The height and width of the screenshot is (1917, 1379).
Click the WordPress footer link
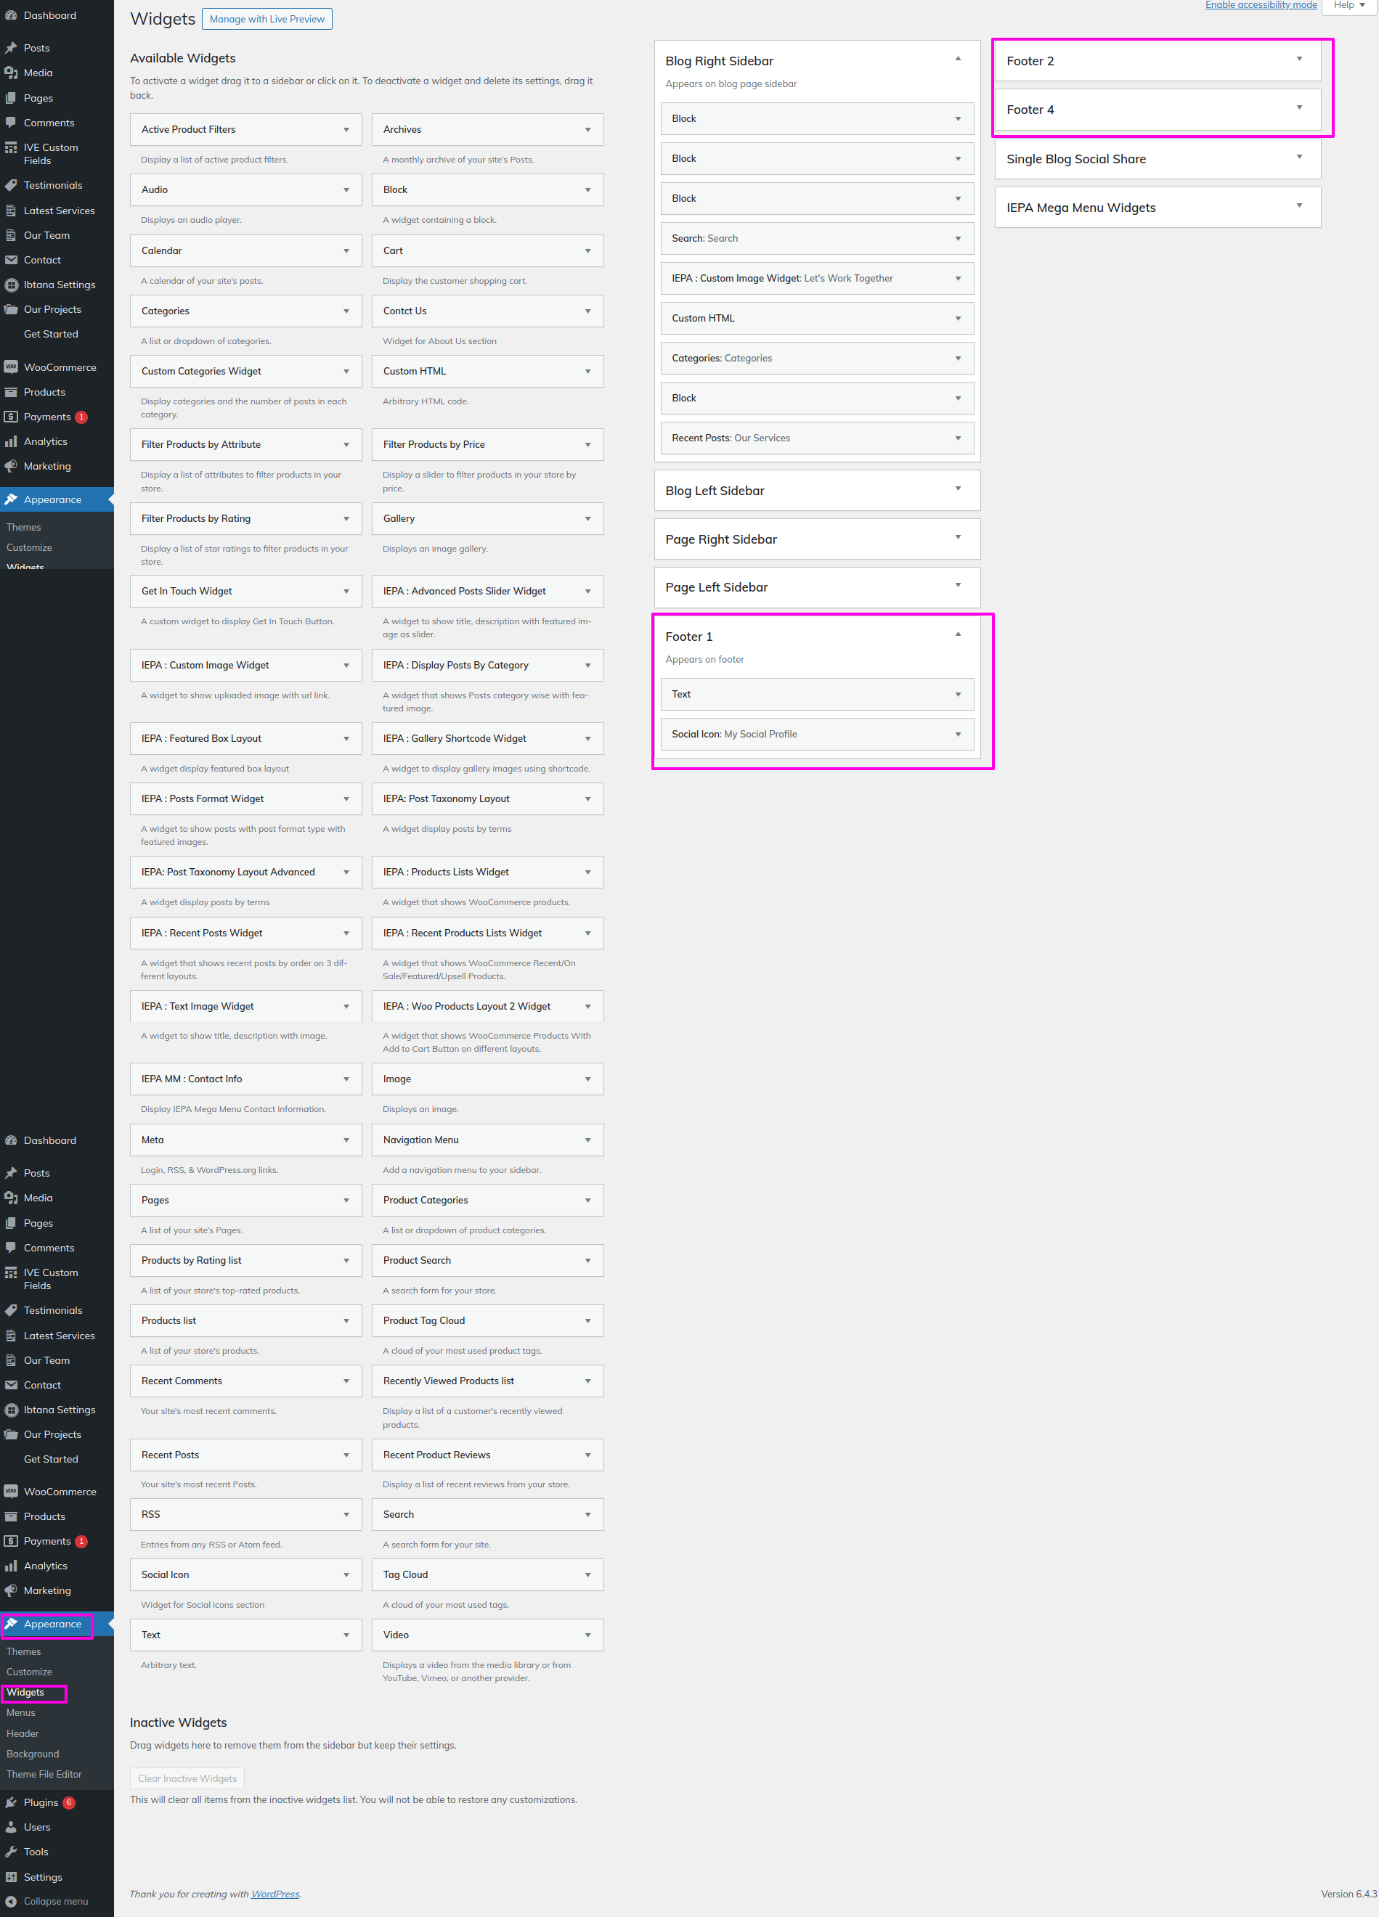point(274,1894)
